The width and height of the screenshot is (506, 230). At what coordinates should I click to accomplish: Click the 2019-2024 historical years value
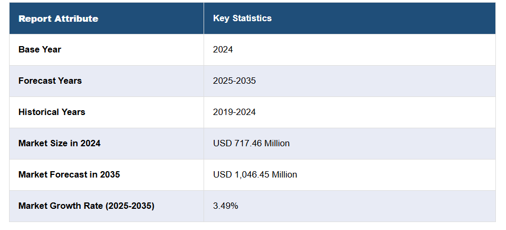[x=234, y=112]
